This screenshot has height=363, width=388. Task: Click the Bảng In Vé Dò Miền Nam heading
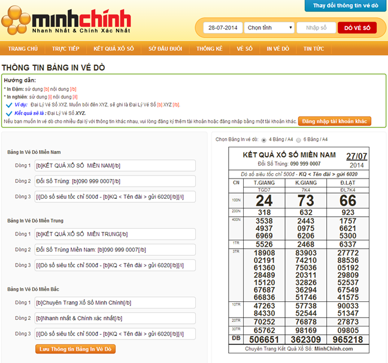34,152
